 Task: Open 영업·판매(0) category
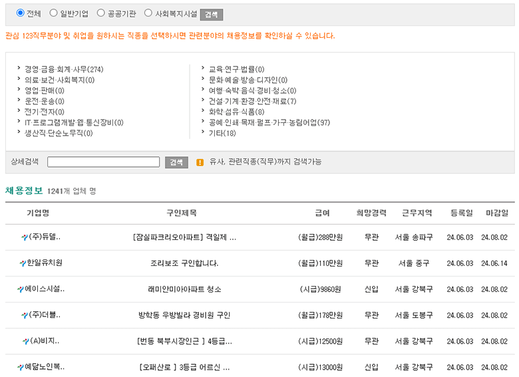pos(45,90)
